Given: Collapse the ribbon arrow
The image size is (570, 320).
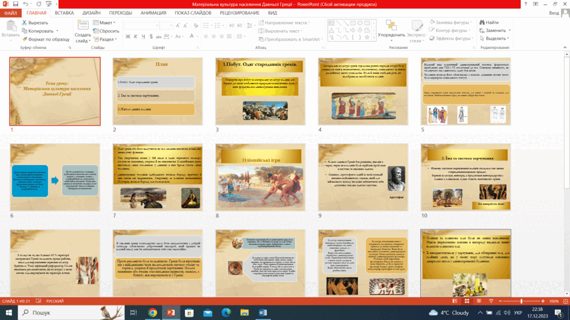Looking at the screenshot, I should click(565, 47).
